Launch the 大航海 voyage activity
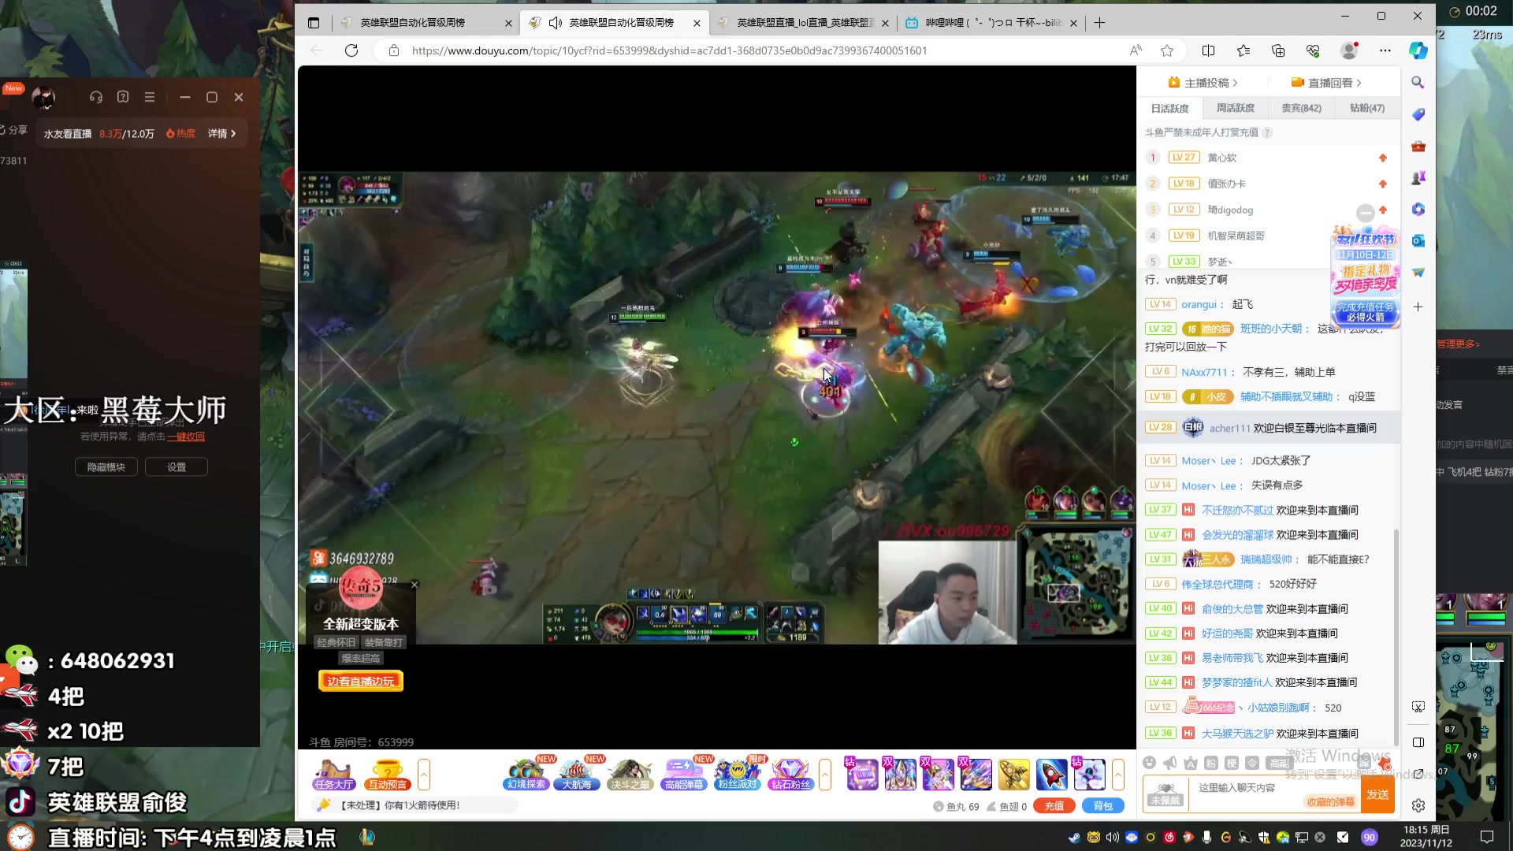 [x=577, y=774]
